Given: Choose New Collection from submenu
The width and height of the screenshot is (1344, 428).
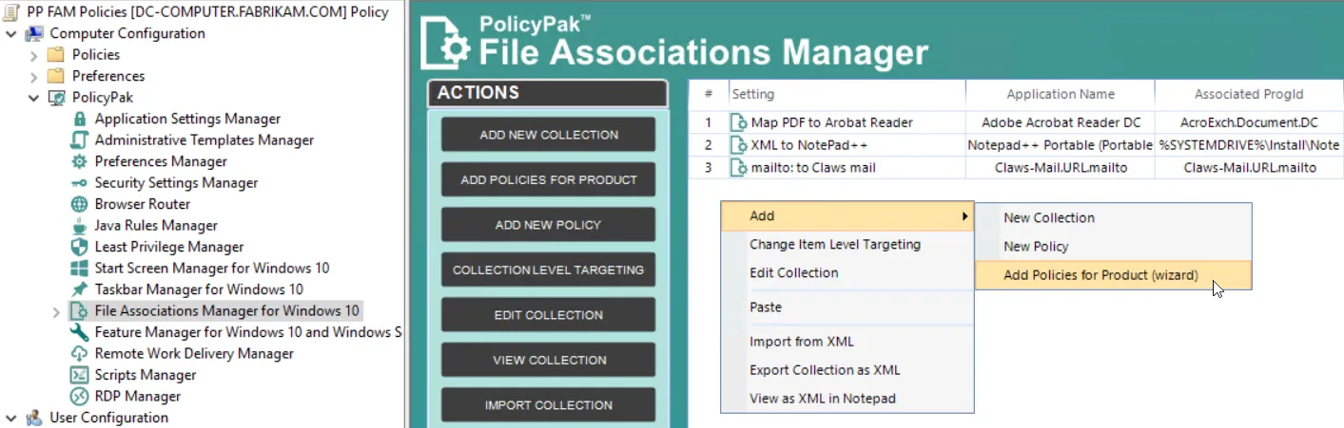Looking at the screenshot, I should point(1113,218).
